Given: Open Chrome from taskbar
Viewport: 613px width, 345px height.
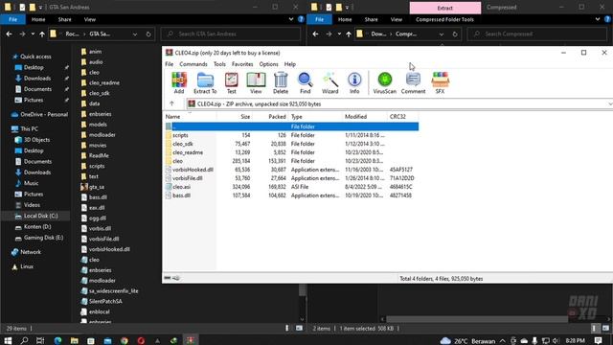Looking at the screenshot, I should (x=125, y=340).
